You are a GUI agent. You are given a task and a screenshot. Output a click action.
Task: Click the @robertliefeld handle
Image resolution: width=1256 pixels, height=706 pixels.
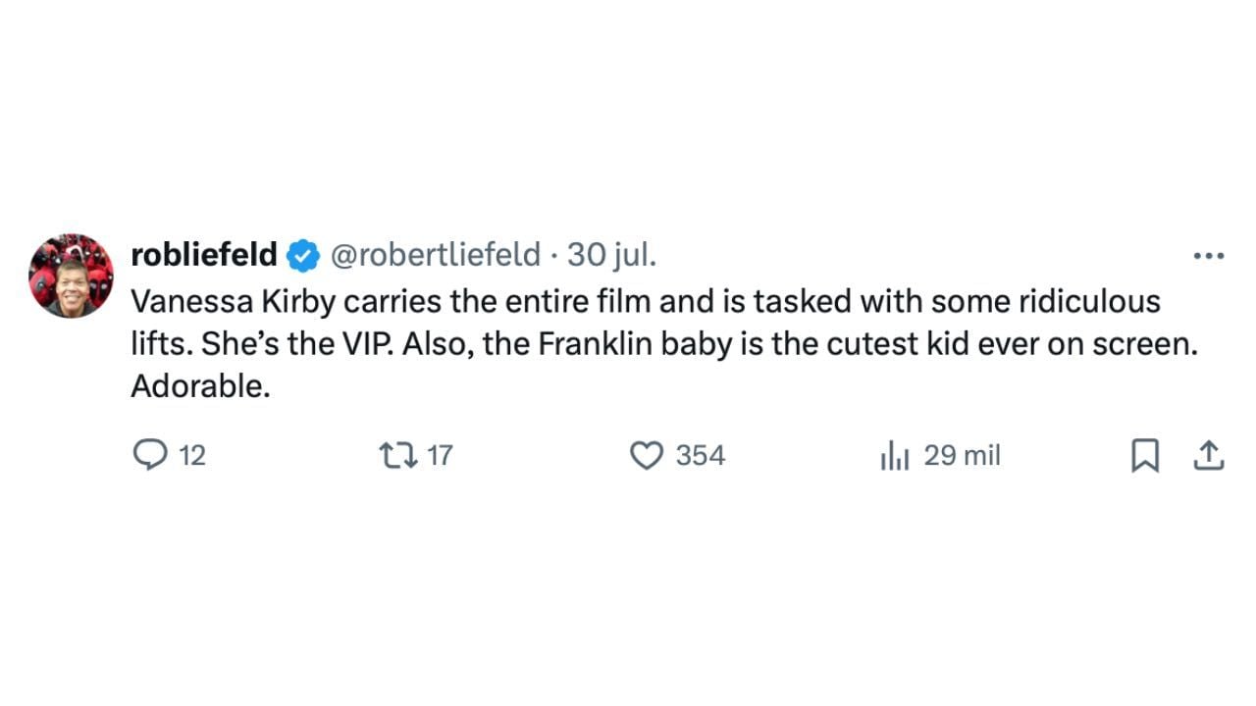point(435,255)
